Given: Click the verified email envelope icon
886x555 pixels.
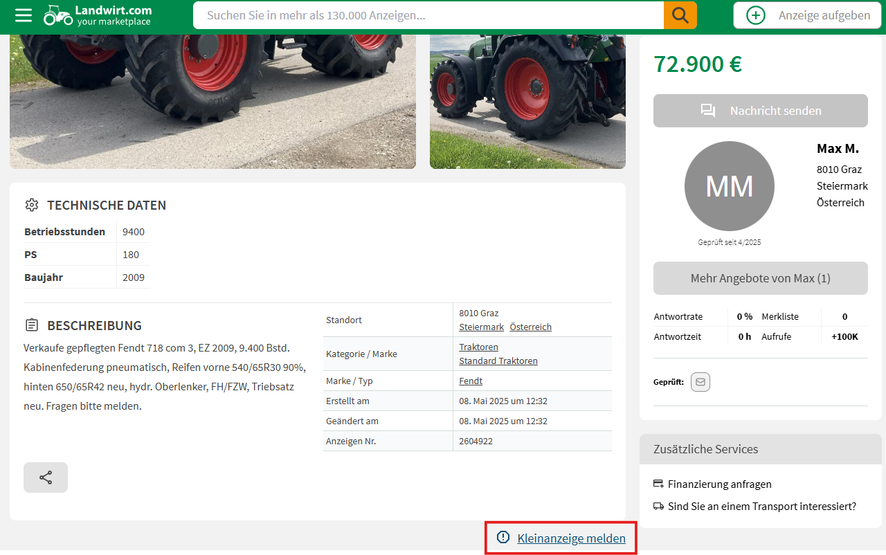Looking at the screenshot, I should tap(700, 382).
